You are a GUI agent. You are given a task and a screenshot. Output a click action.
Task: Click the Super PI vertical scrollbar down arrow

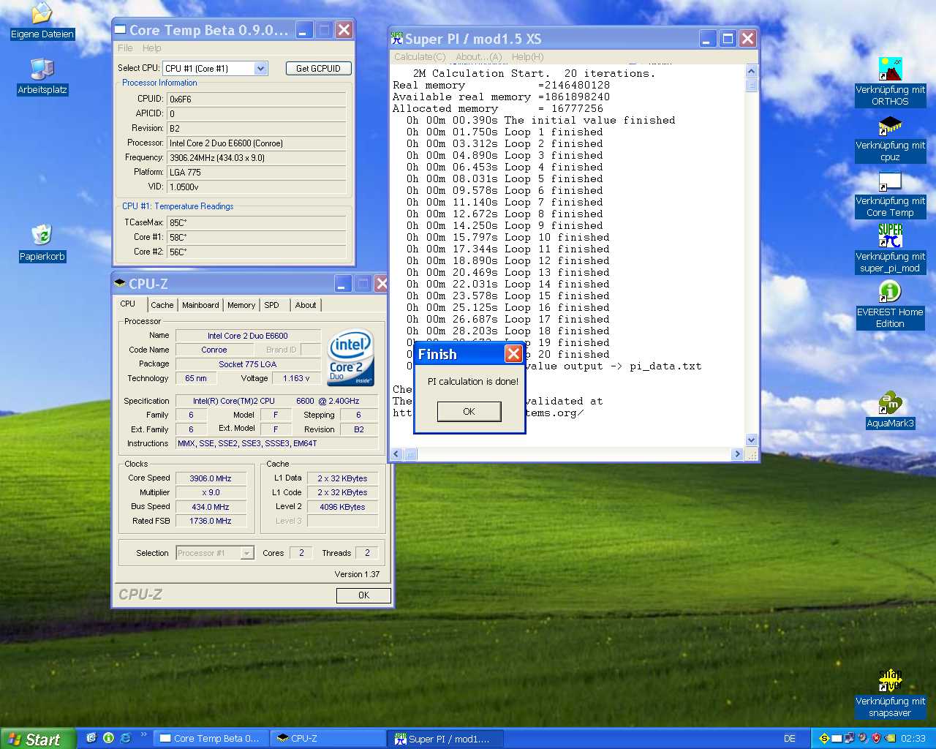[751, 440]
